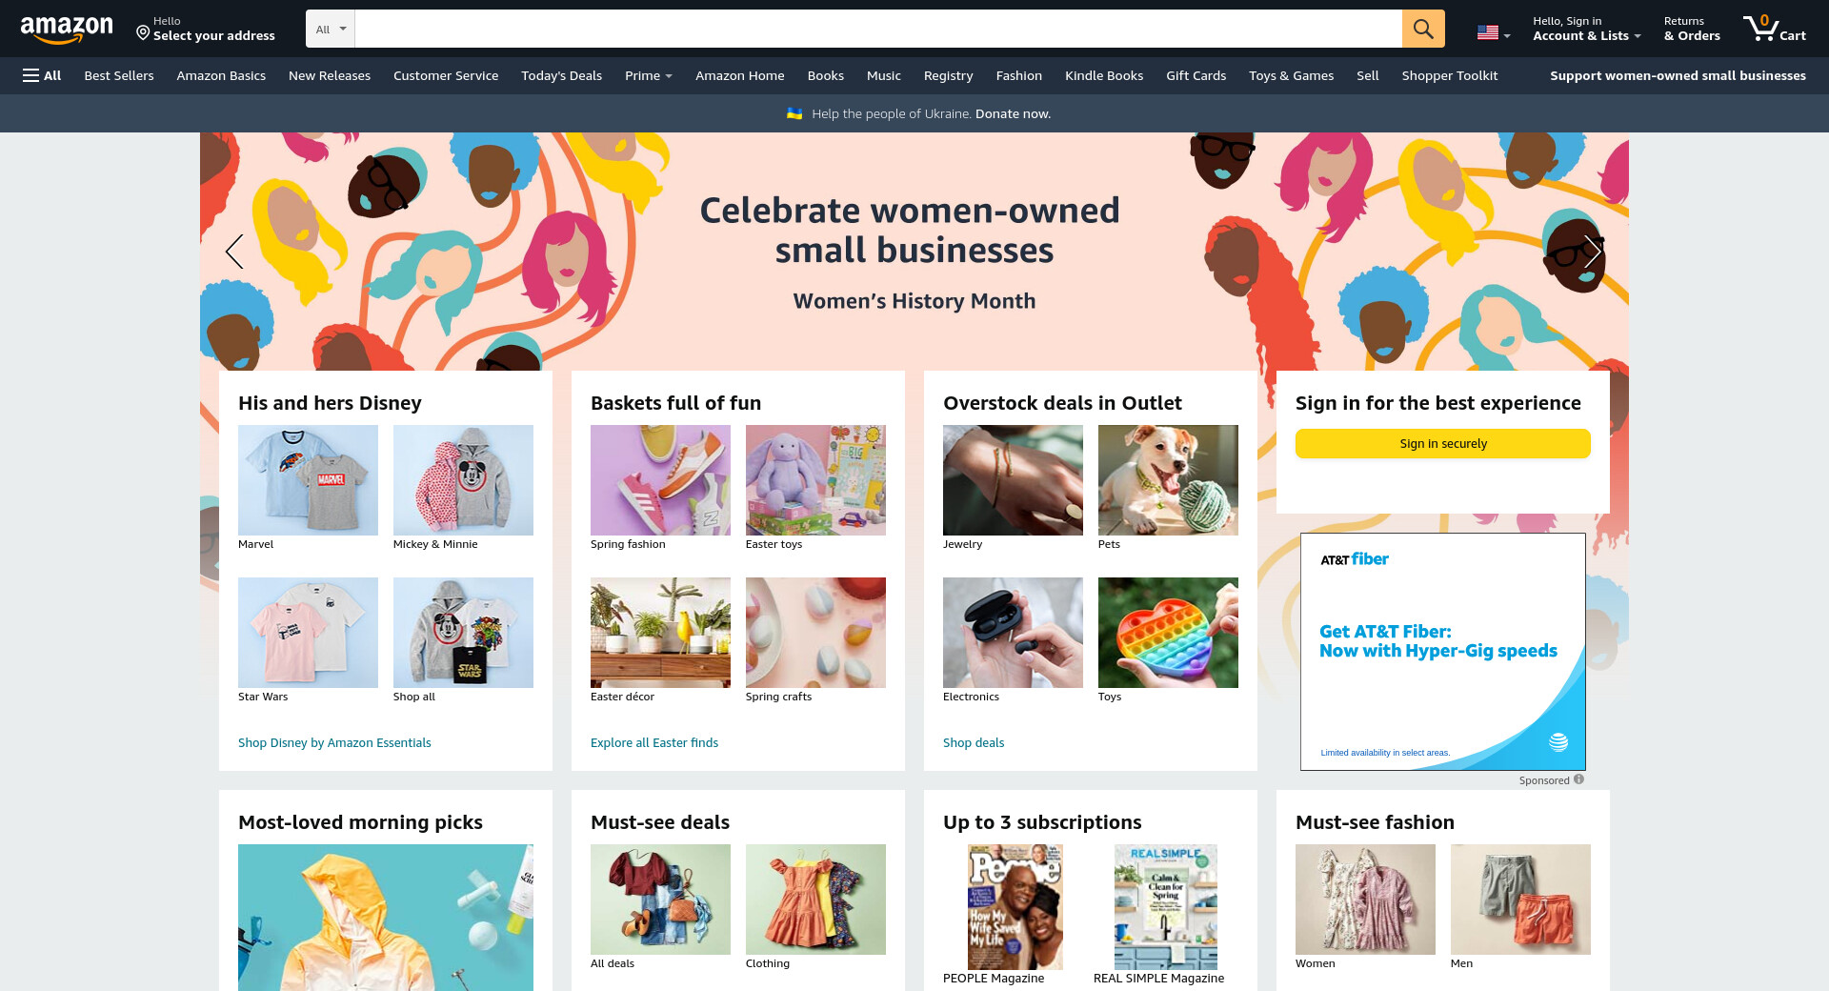Advance to next banner slide arrow

point(1593,252)
